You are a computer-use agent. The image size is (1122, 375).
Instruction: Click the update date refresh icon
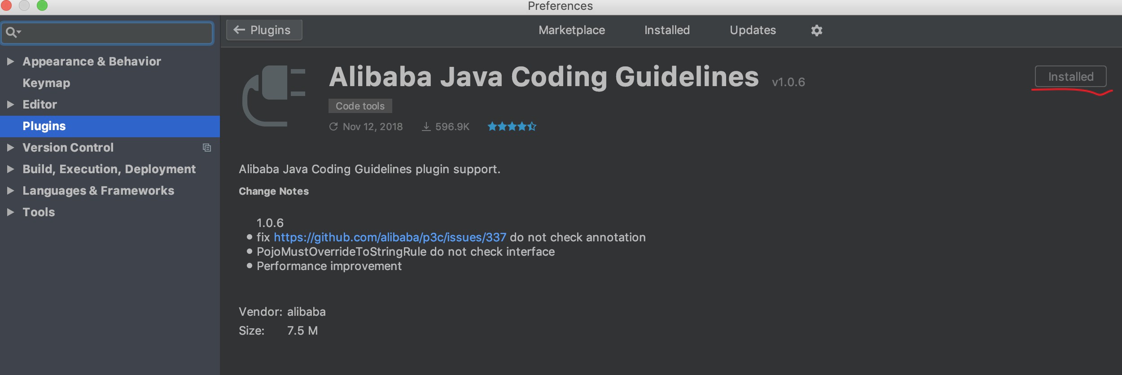333,127
